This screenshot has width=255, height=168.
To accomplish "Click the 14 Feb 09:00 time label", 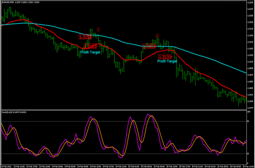I will tap(82, 166).
